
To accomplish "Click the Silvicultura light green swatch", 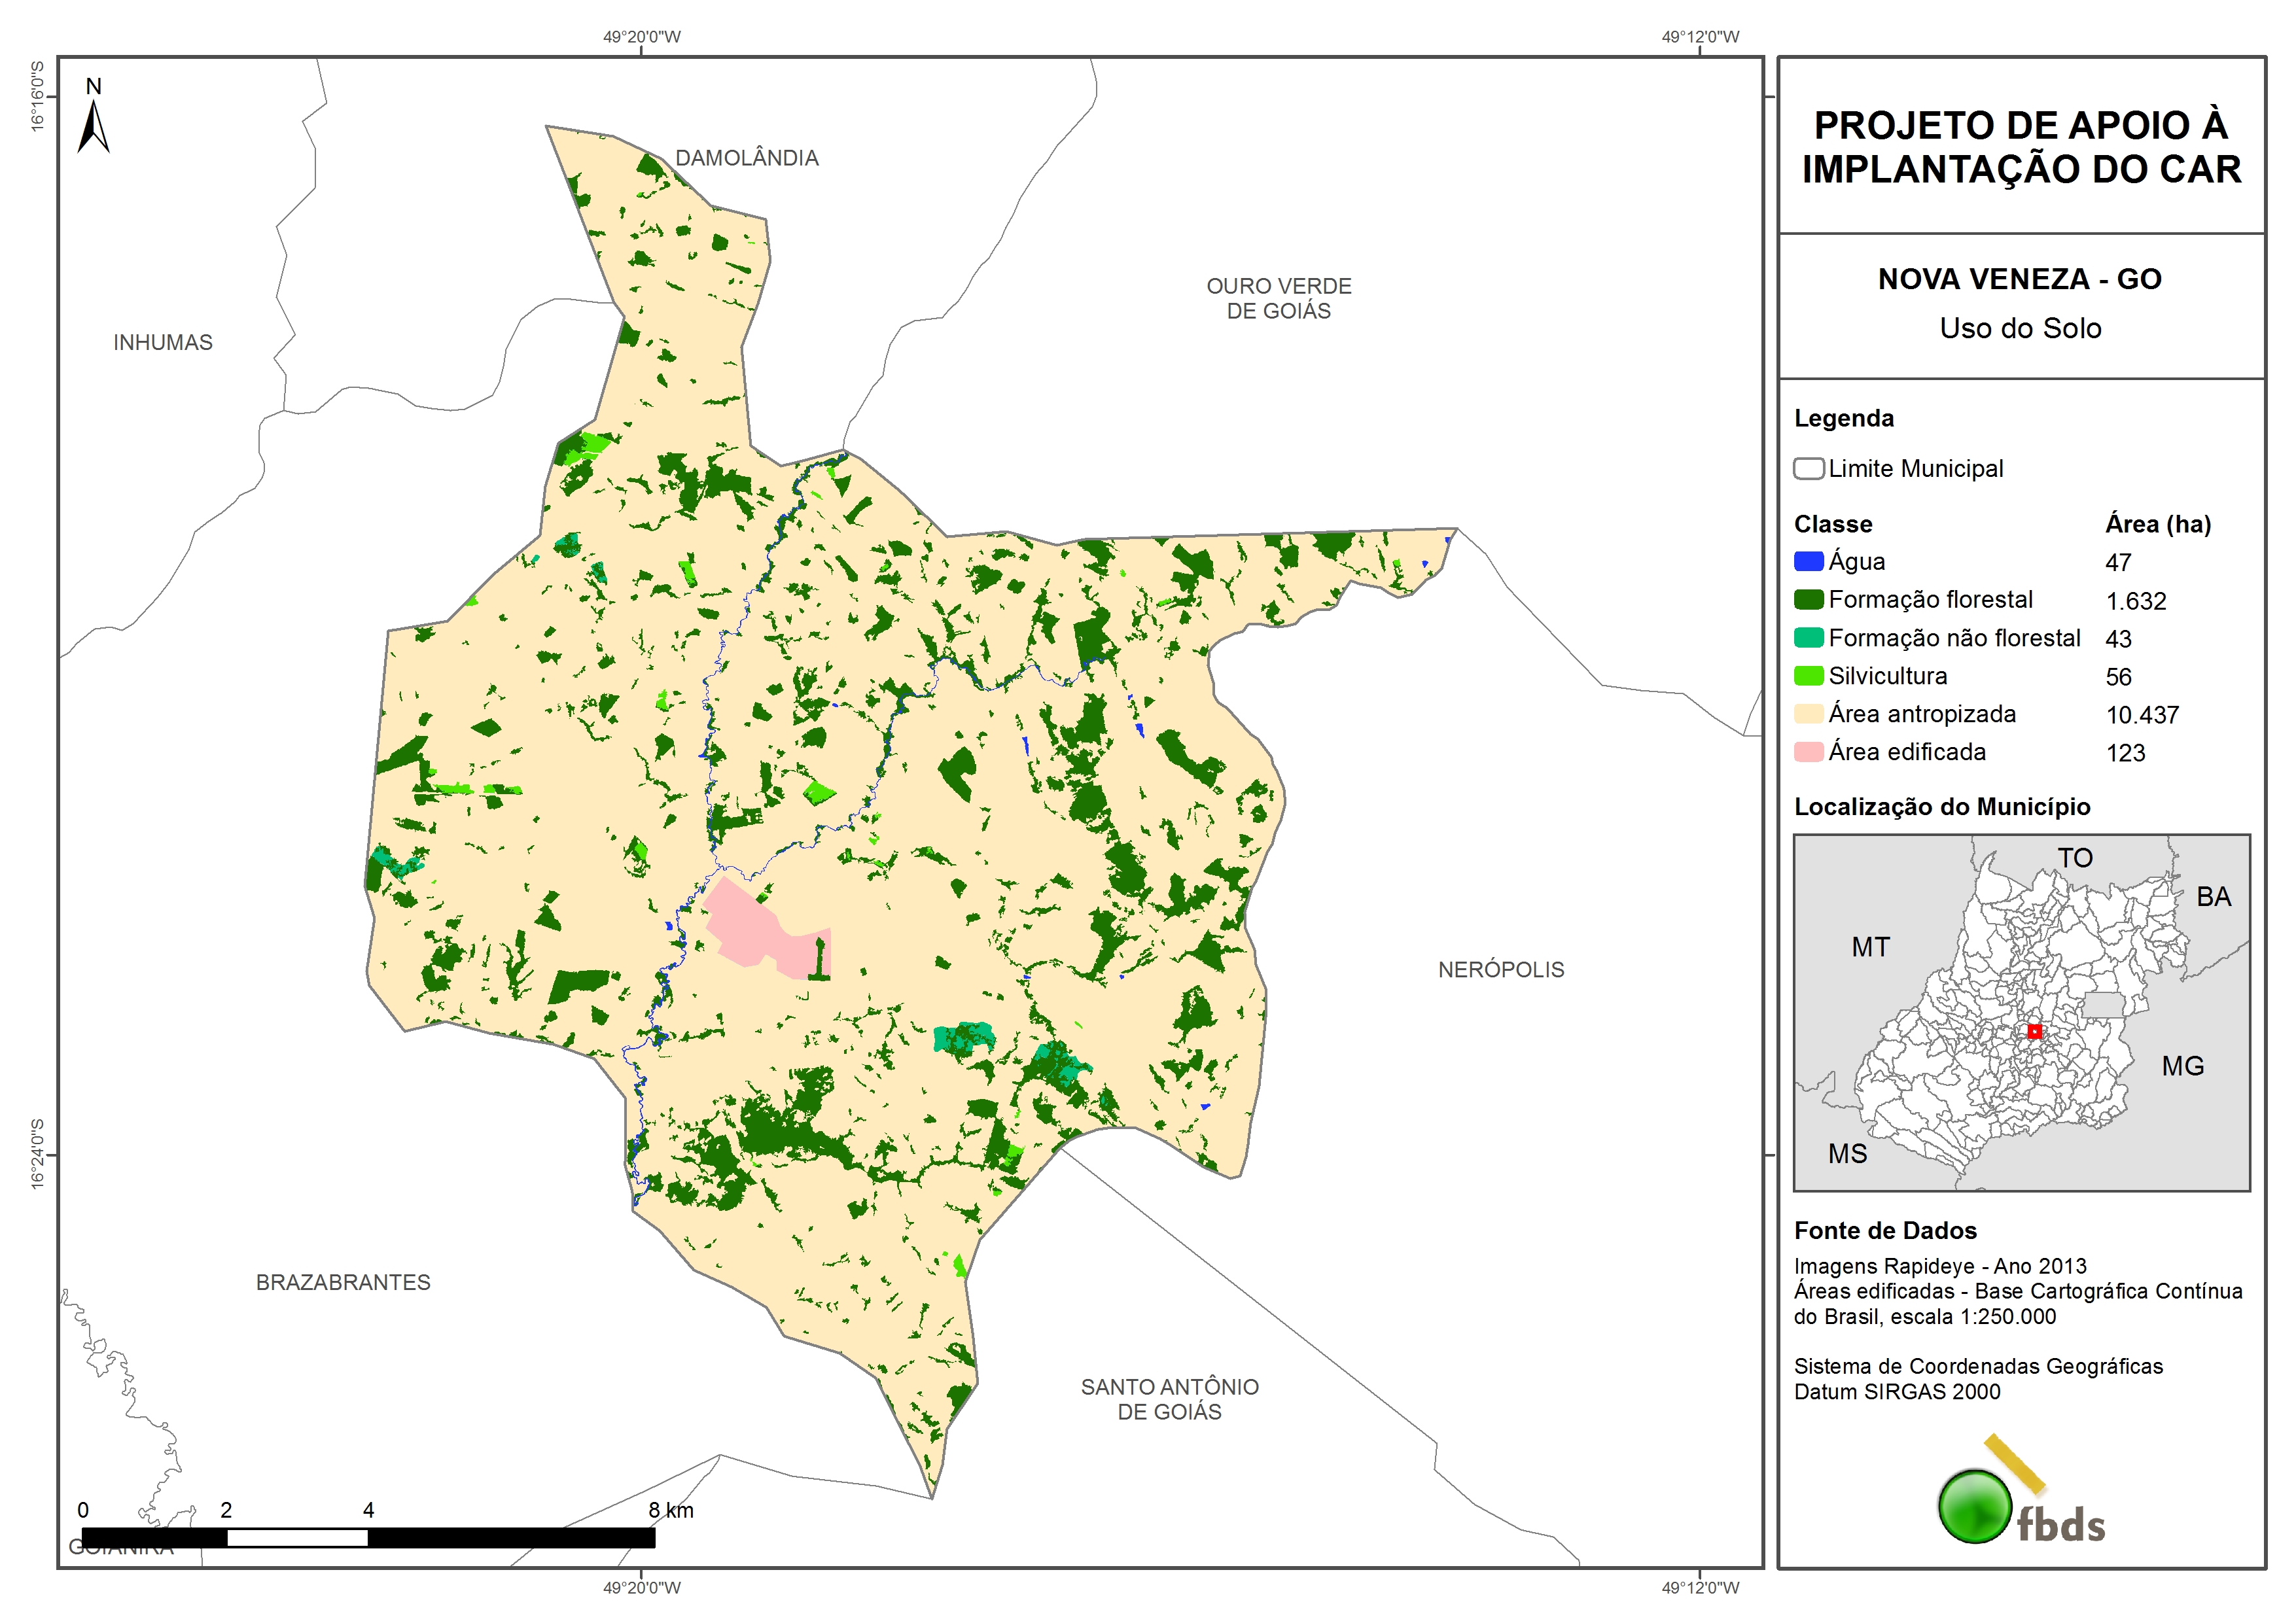I will tap(1808, 676).
